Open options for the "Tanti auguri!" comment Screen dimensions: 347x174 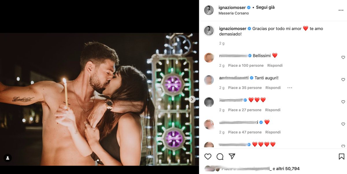tap(289, 88)
